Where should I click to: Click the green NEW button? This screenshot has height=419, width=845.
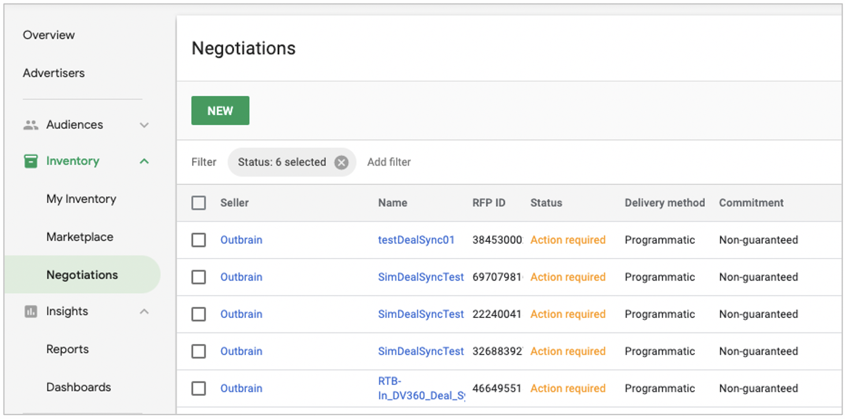220,111
